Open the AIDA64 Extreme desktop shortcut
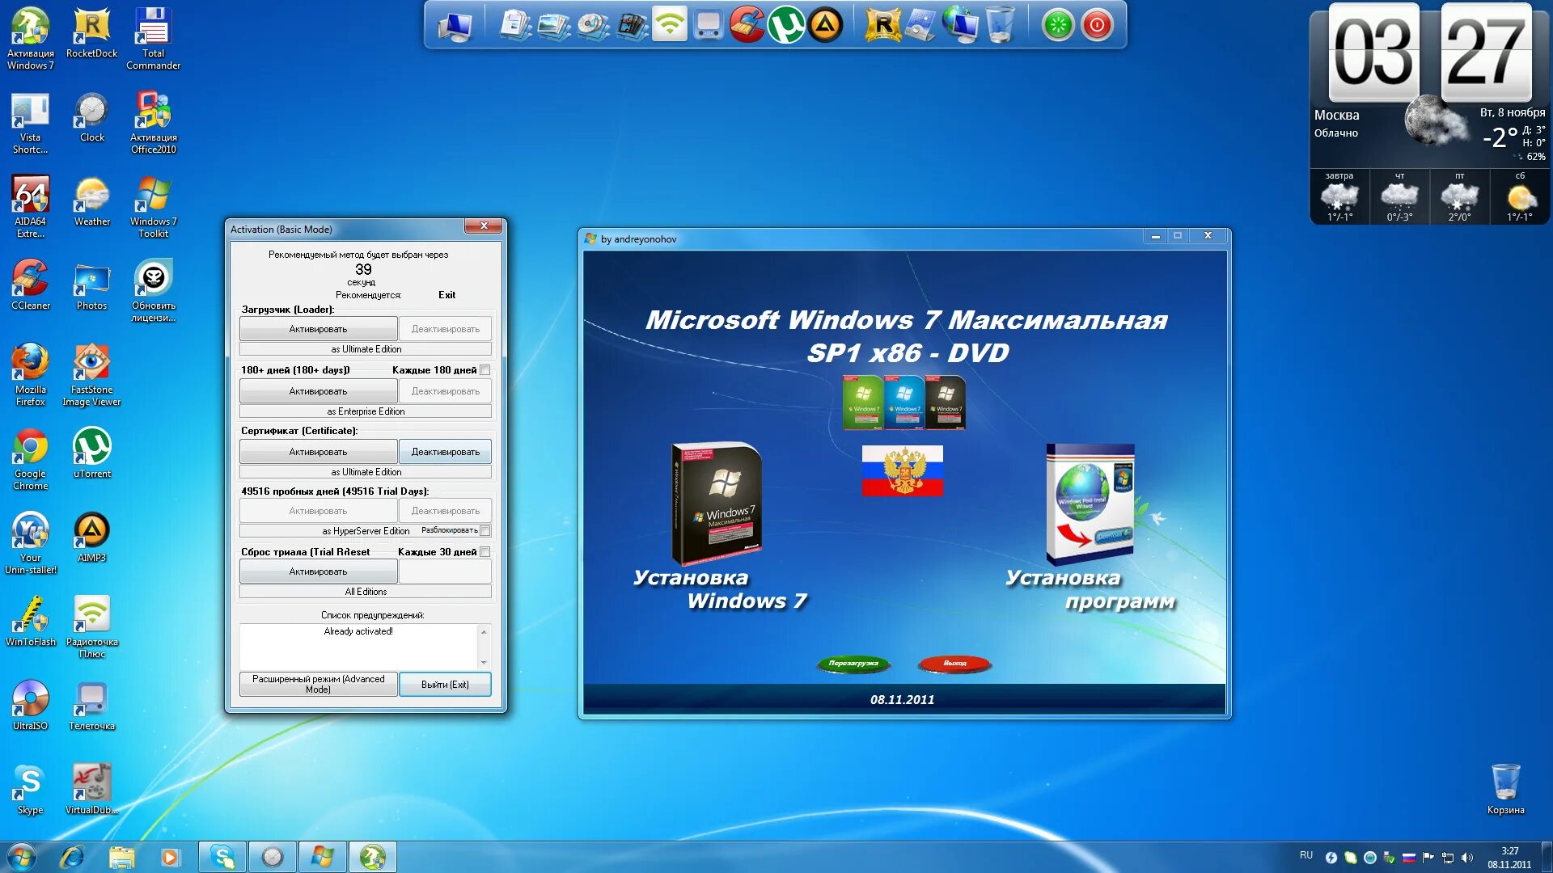 31,207
